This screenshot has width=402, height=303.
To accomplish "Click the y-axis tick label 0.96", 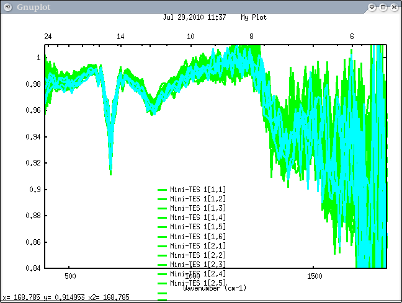I will (33, 110).
